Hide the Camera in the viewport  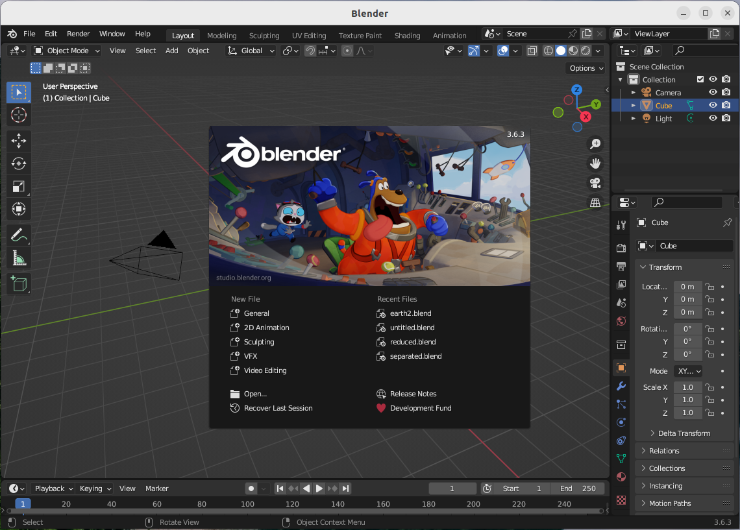(x=713, y=92)
